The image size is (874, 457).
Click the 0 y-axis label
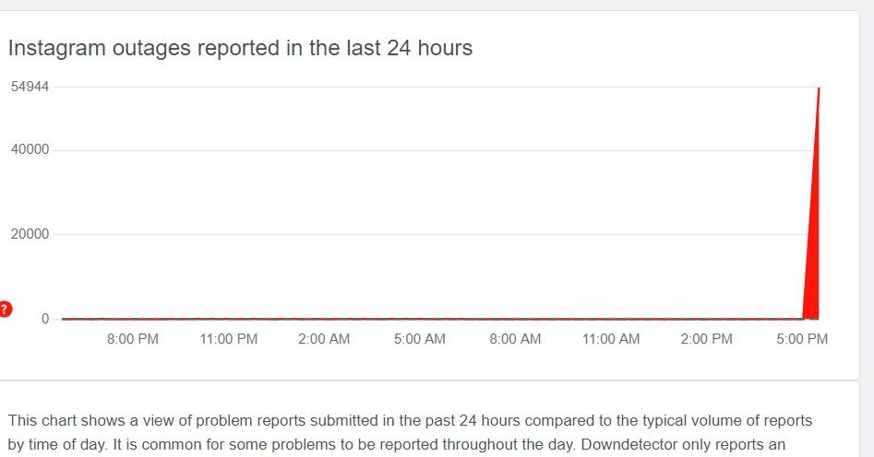pos(45,319)
